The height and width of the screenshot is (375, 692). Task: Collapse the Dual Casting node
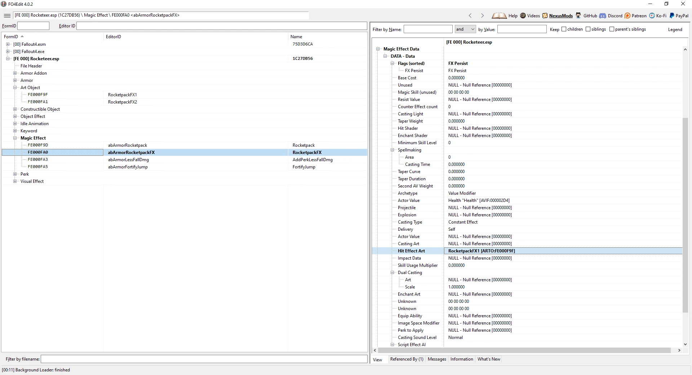[x=392, y=273]
